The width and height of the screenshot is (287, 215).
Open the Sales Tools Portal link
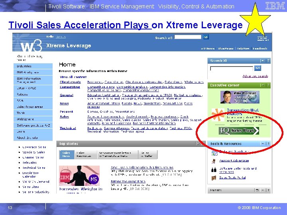(x=232, y=178)
